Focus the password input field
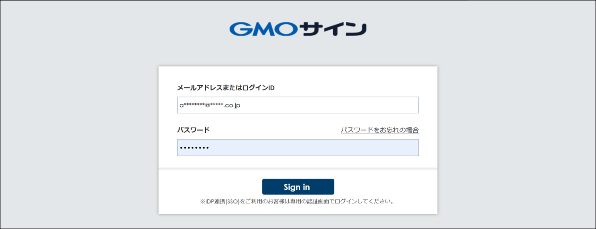 point(298,148)
